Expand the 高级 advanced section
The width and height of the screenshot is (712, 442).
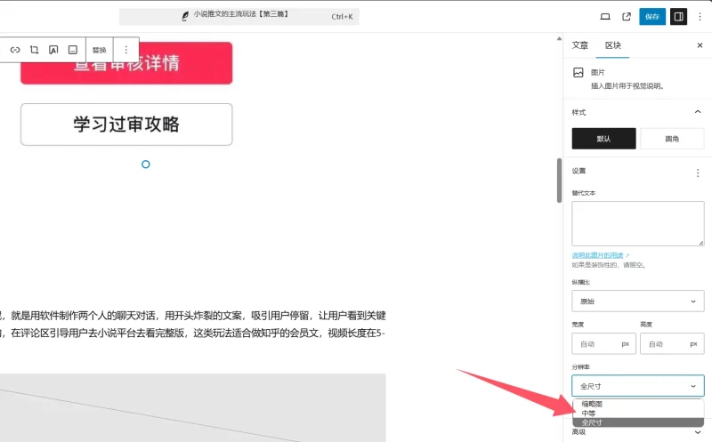[x=637, y=432]
